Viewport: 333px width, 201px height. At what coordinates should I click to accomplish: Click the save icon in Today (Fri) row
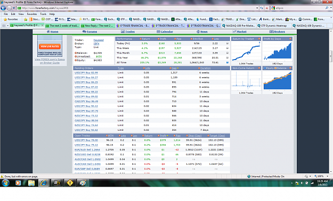[227, 43]
